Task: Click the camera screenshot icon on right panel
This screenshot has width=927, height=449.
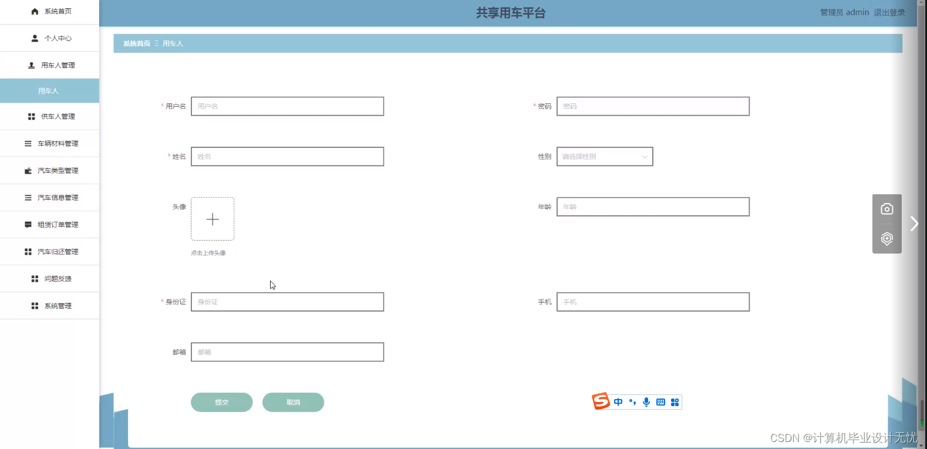Action: (886, 209)
